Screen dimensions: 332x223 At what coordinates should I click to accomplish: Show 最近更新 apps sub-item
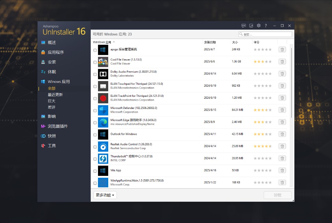click(x=55, y=95)
